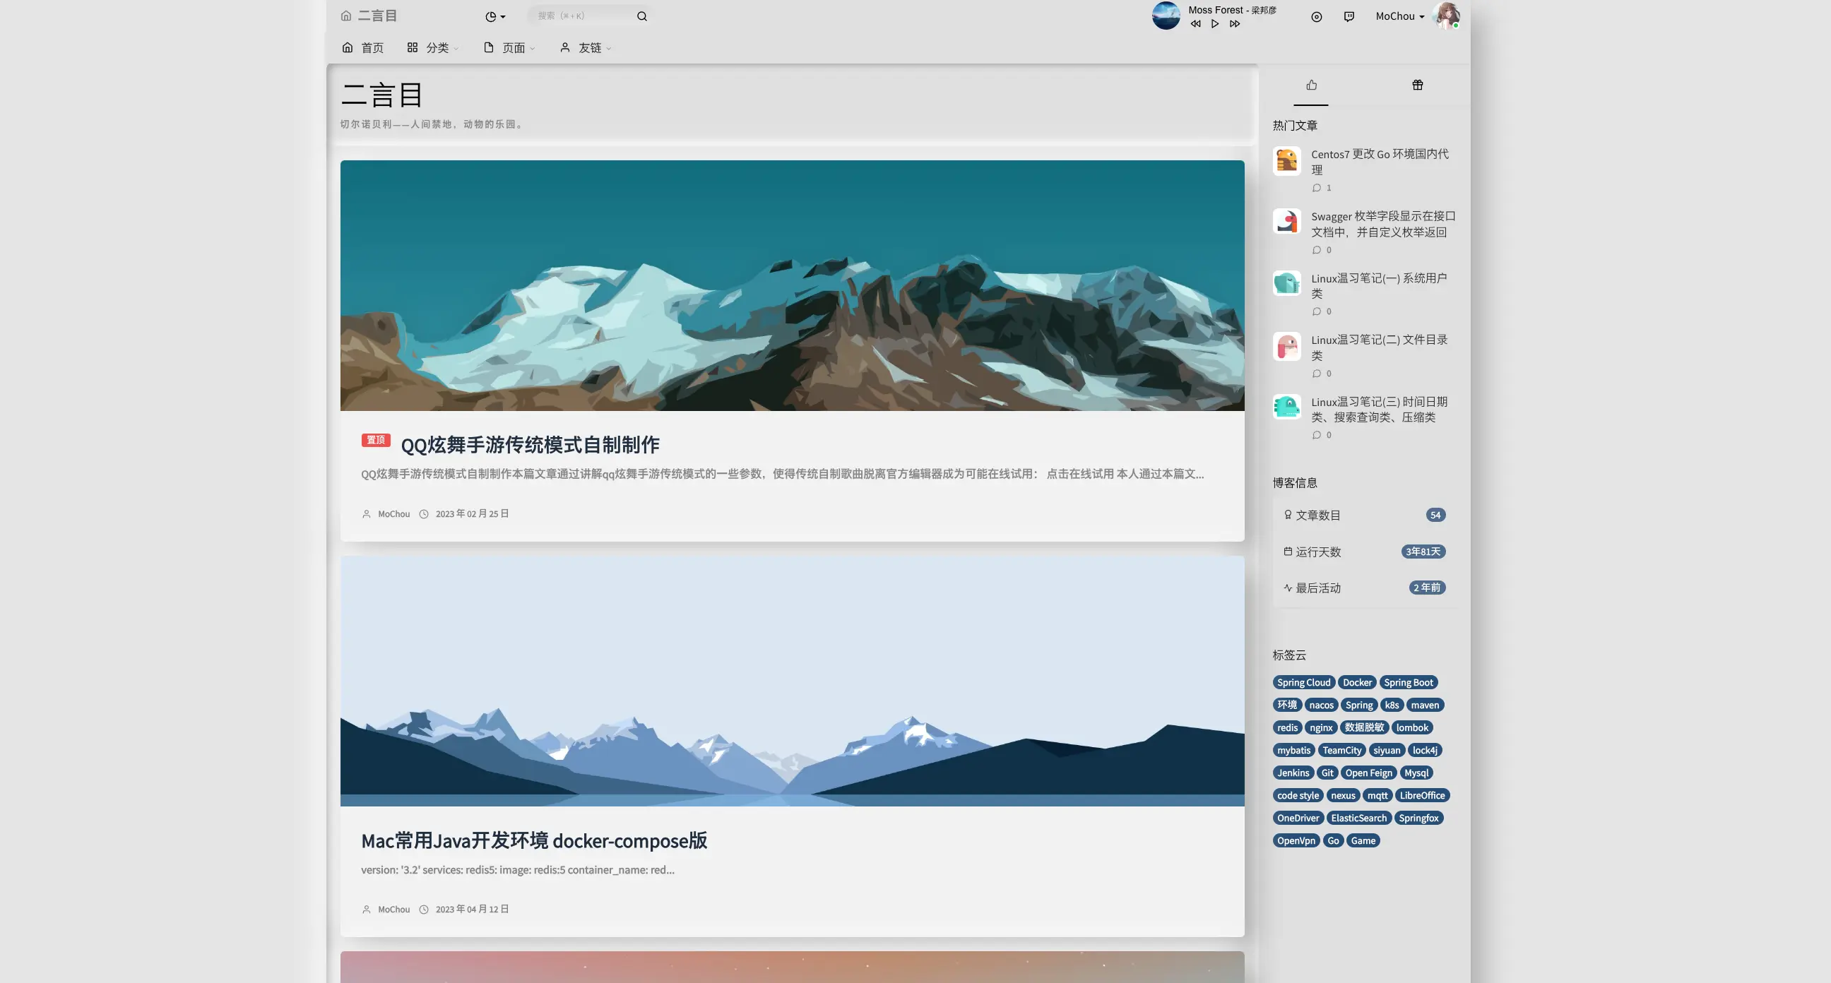Click the 2023 年 04 月 12 日 date

coord(472,910)
